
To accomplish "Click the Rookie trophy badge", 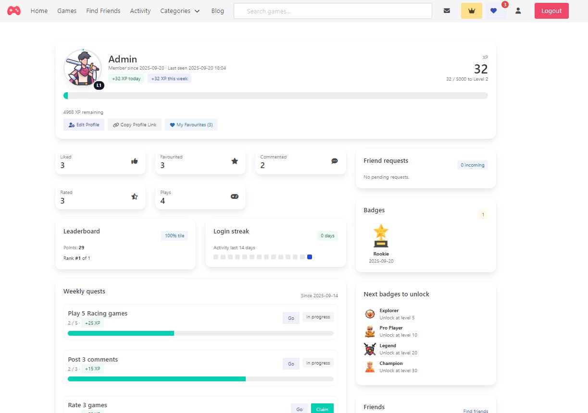I will [x=381, y=236].
